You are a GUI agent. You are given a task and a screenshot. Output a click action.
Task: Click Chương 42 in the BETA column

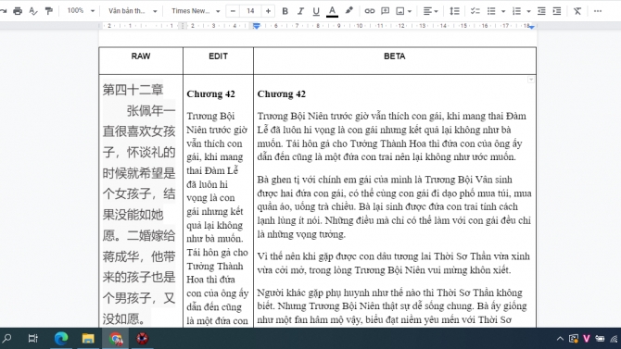coord(282,94)
